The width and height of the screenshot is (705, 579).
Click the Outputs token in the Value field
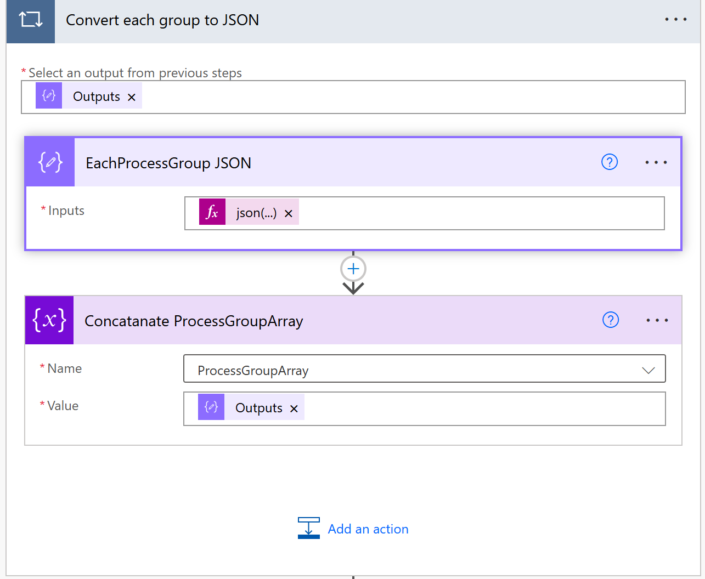pyautogui.click(x=258, y=407)
